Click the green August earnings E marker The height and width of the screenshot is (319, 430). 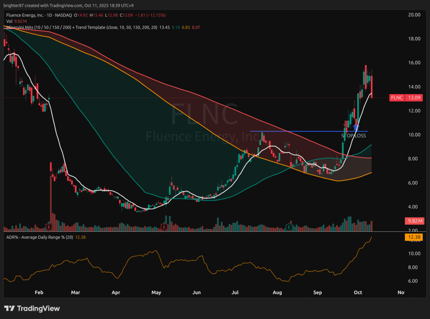[289, 227]
